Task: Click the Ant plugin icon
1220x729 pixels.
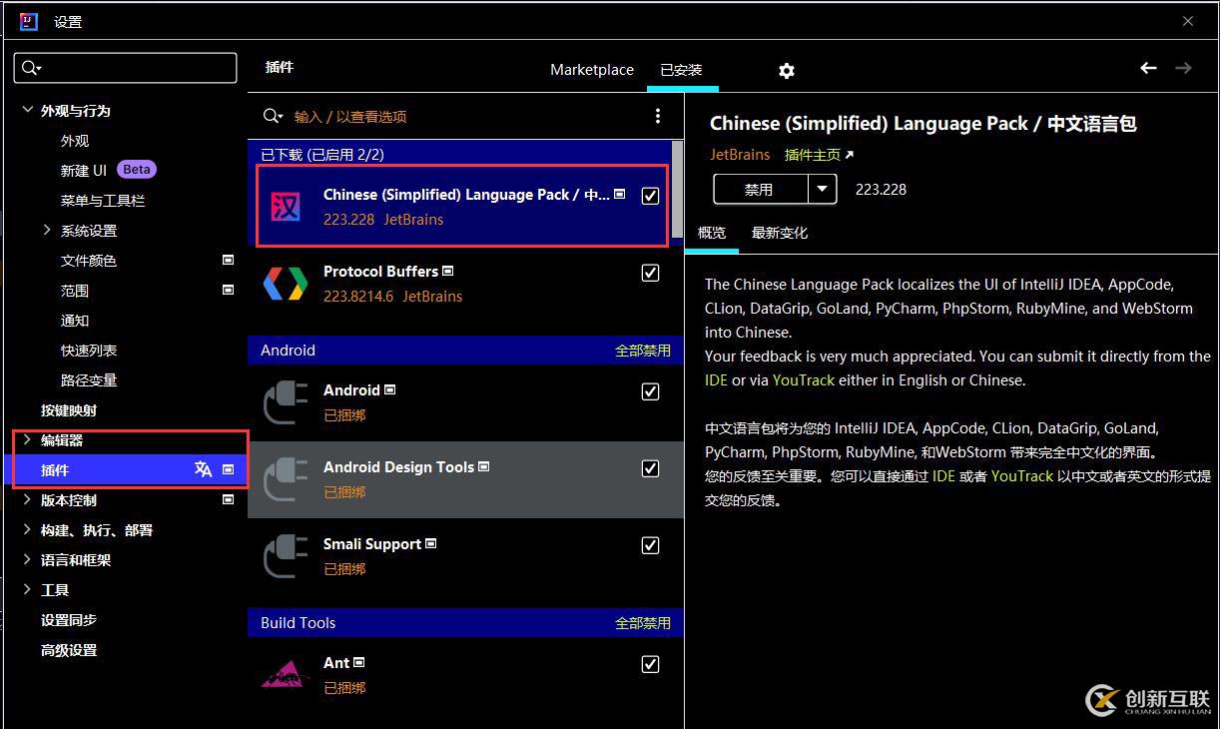Action: 286,674
